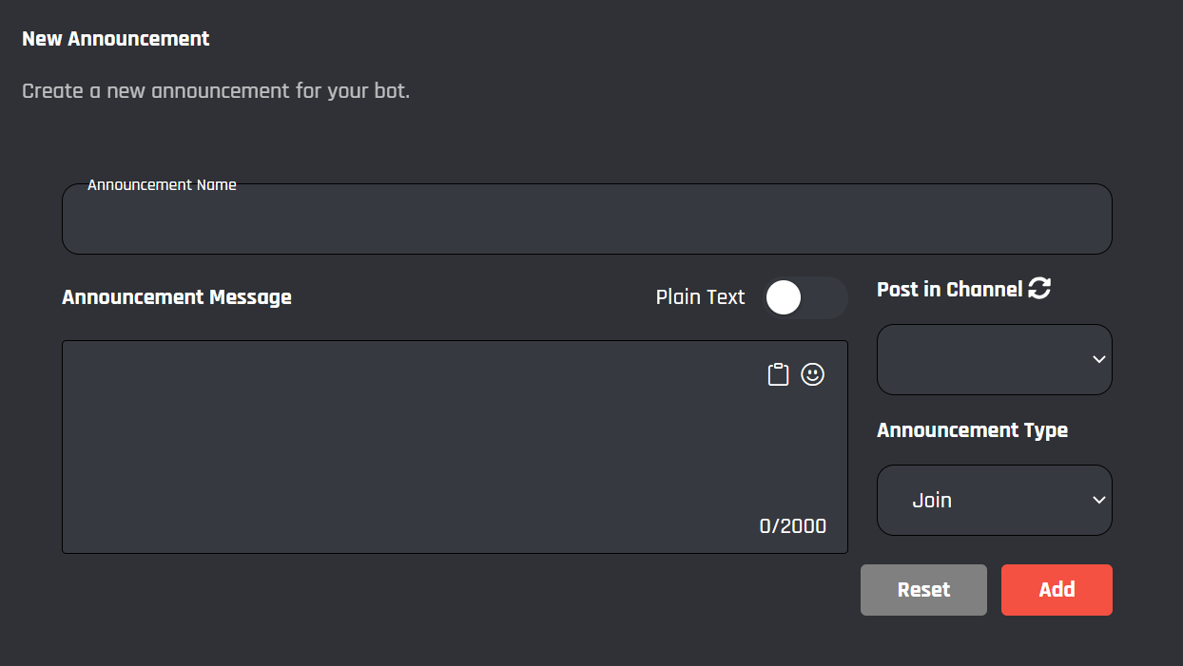Image resolution: width=1183 pixels, height=666 pixels.
Task: Click the refresh icon next to Post in Channel
Action: tap(1040, 288)
